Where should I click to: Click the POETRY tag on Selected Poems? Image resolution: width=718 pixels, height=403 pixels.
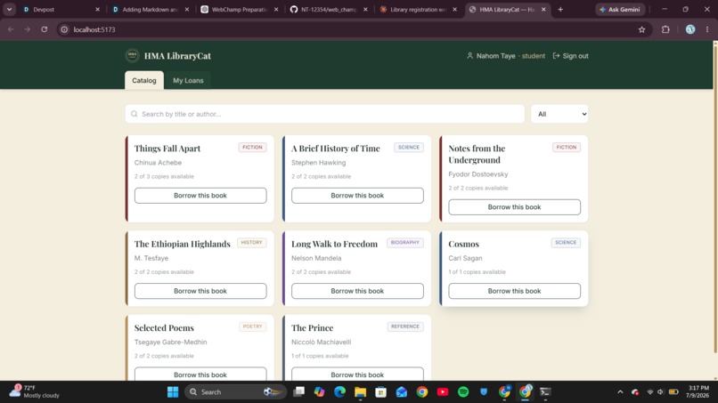pyautogui.click(x=252, y=326)
